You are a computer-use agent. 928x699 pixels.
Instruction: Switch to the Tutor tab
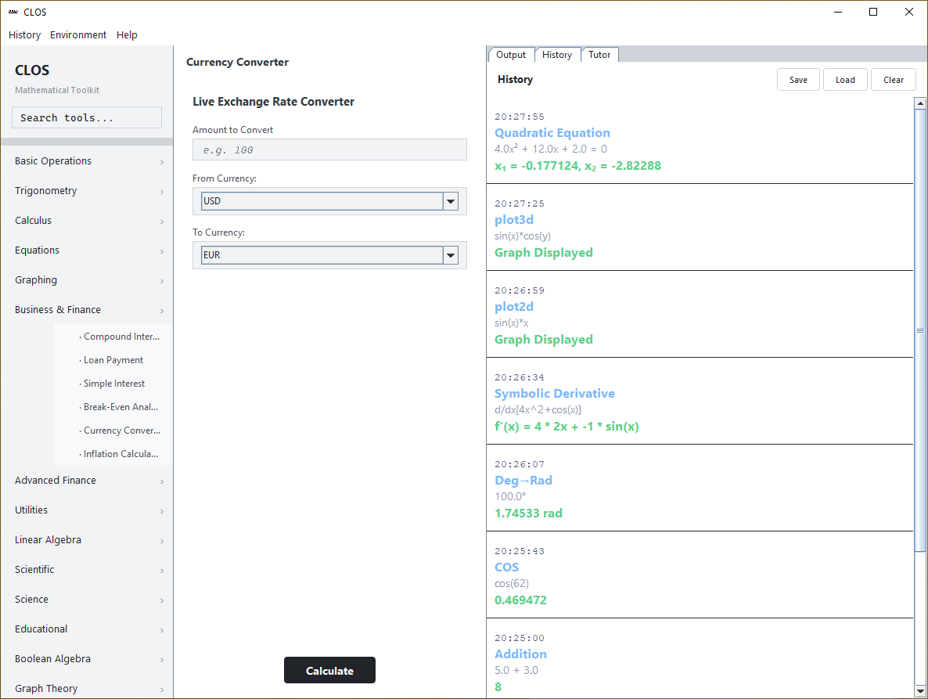[599, 55]
